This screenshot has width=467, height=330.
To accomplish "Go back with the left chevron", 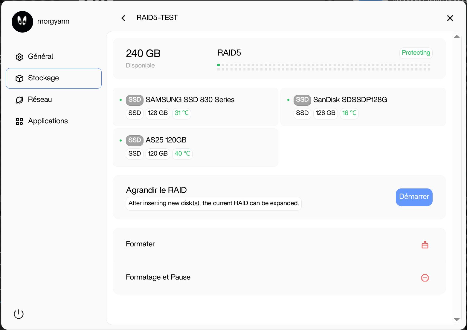I will pos(123,18).
